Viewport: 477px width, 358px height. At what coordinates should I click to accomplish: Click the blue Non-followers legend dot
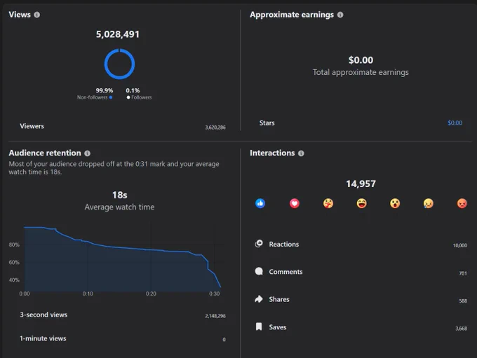111,97
